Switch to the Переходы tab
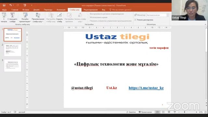 pos(48,10)
